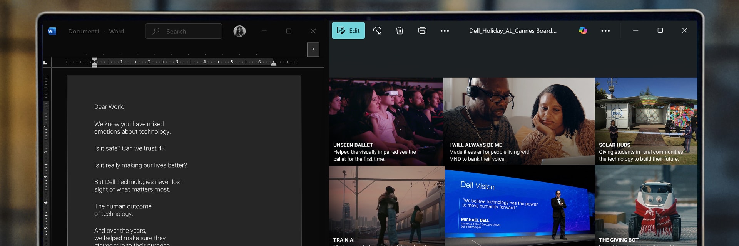Expand the ribbon with the chevron button
739x246 pixels.
[x=313, y=50]
